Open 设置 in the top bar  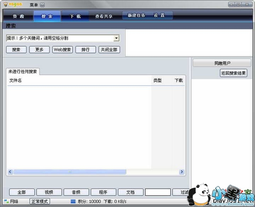coord(159,15)
